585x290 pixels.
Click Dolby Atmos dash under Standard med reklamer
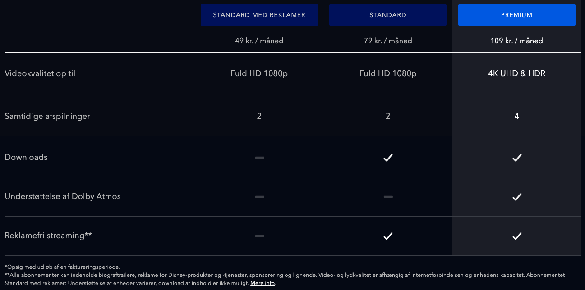[x=259, y=197]
